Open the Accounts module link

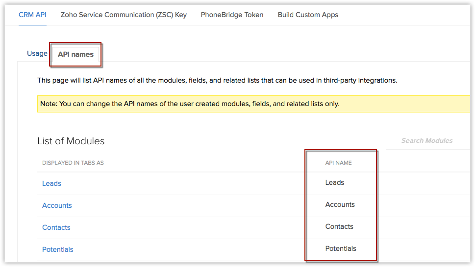(x=57, y=205)
